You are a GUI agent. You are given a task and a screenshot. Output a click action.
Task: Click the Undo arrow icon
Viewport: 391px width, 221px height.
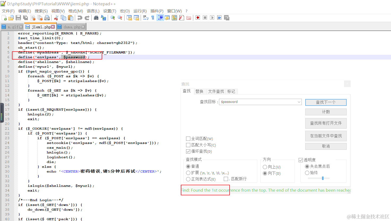[x=80, y=18]
